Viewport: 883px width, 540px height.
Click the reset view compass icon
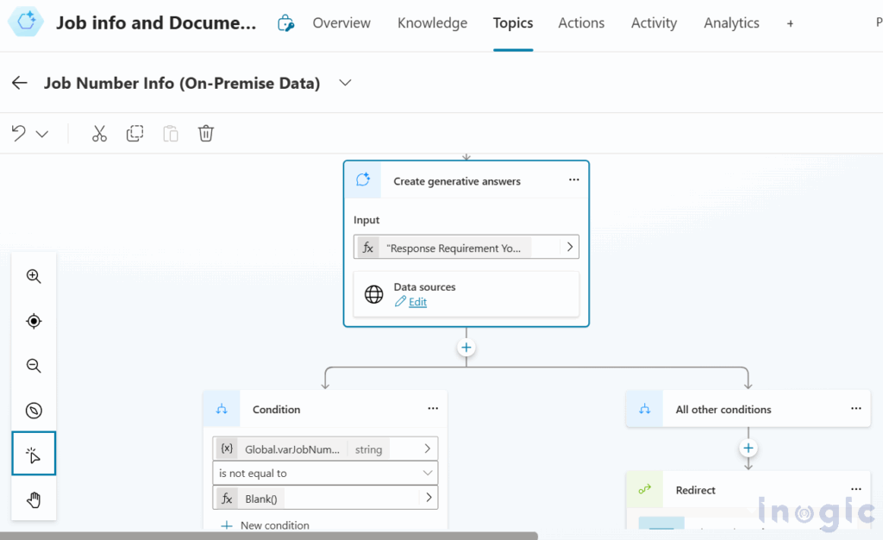(34, 411)
